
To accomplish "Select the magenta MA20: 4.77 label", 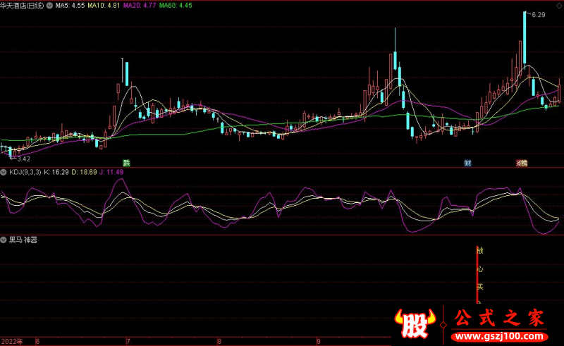I will (139, 5).
